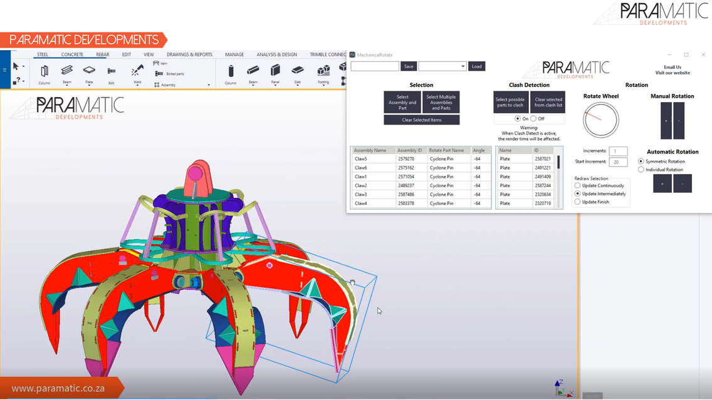Viewport: 712px width, 400px height.
Task: Expand the Steel Beam dropdown arrow
Action: tap(66, 86)
